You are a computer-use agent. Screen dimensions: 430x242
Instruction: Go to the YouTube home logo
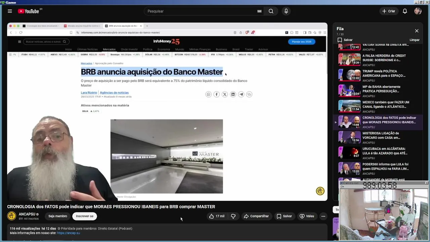tap(29, 11)
